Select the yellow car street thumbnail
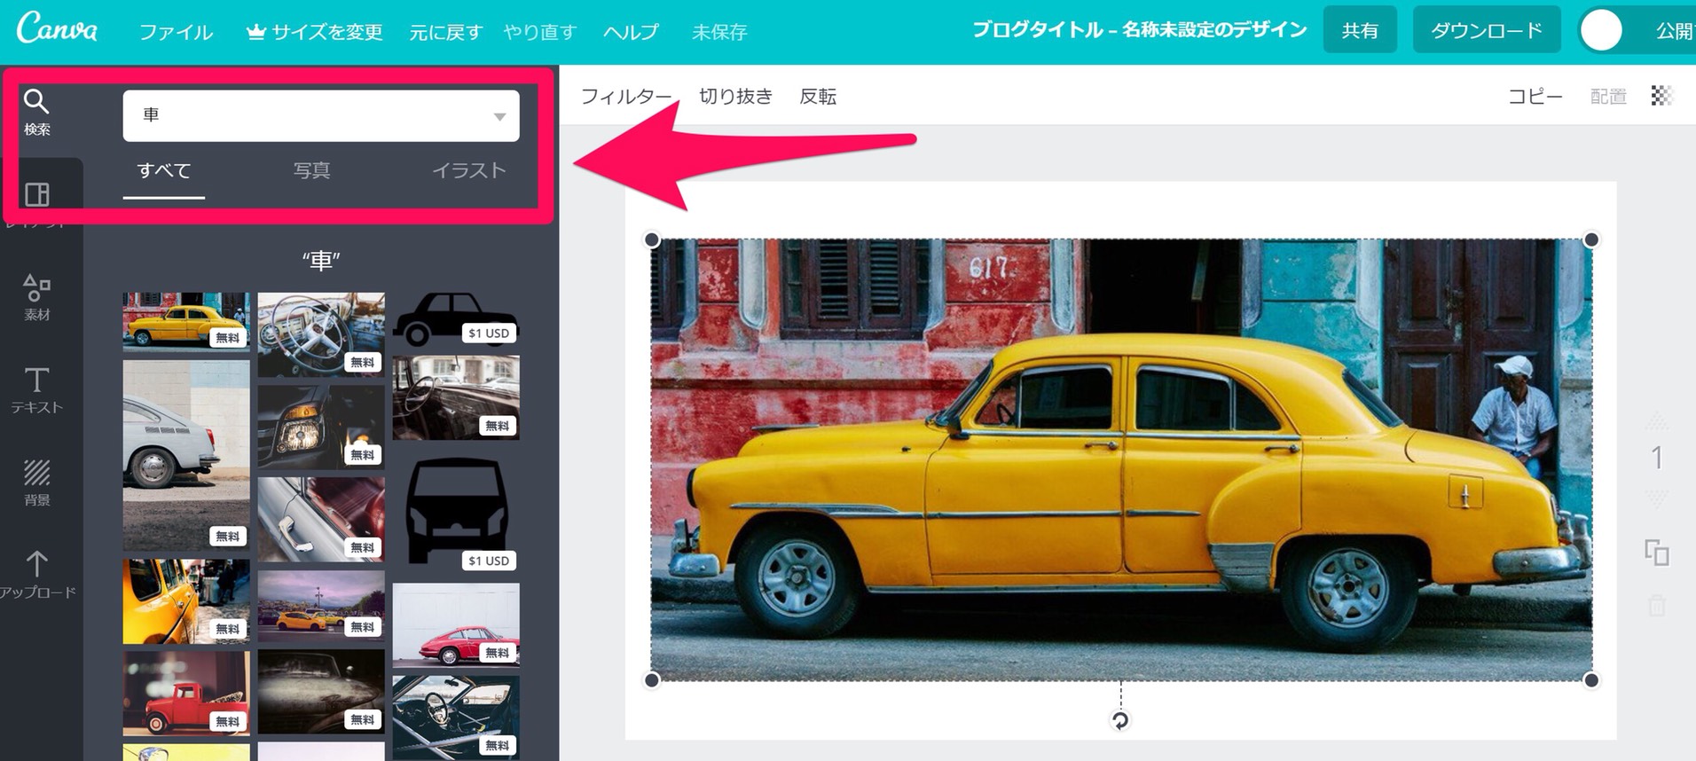The image size is (1696, 761). click(186, 321)
